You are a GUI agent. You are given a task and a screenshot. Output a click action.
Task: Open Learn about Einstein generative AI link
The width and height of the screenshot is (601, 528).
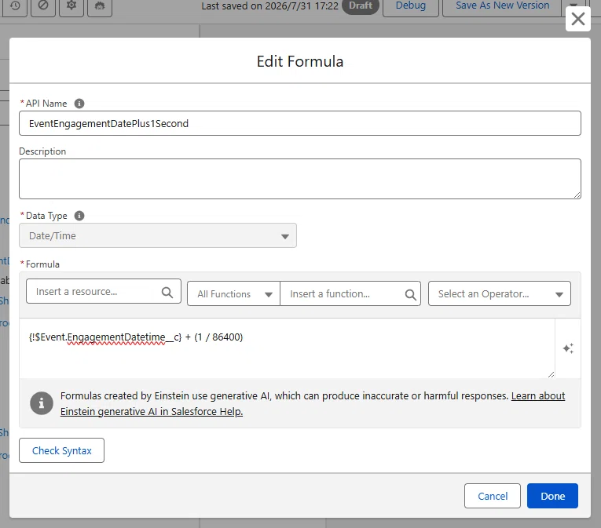(x=313, y=403)
